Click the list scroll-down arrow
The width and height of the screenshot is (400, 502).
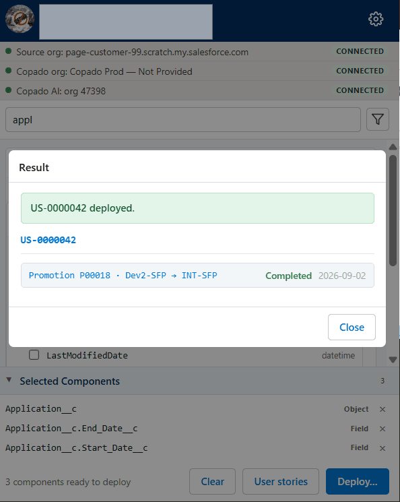click(x=393, y=360)
